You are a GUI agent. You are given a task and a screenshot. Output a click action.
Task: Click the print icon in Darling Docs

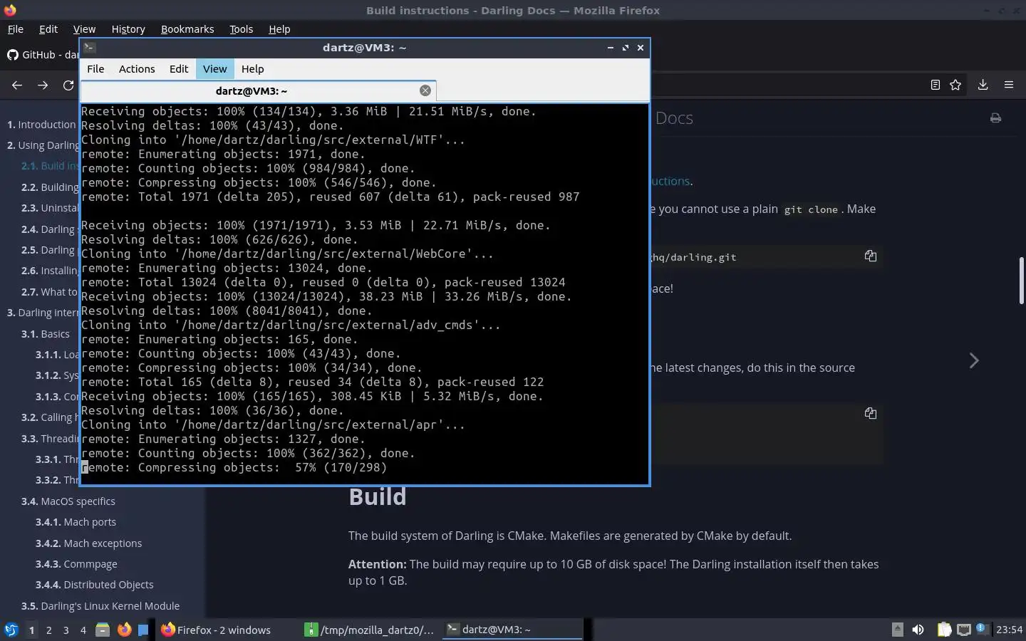coord(995,118)
